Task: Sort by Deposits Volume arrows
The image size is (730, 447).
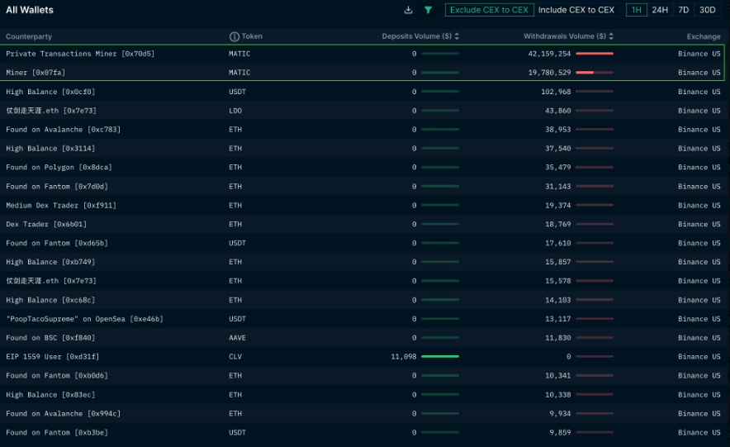Action: point(457,36)
